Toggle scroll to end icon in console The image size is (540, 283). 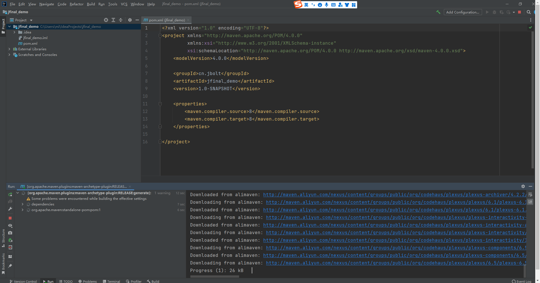(x=530, y=202)
